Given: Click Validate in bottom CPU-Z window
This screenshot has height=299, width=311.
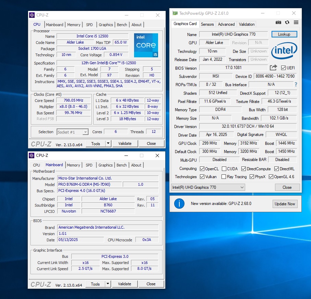Looking at the screenshot, I should 124,284.
